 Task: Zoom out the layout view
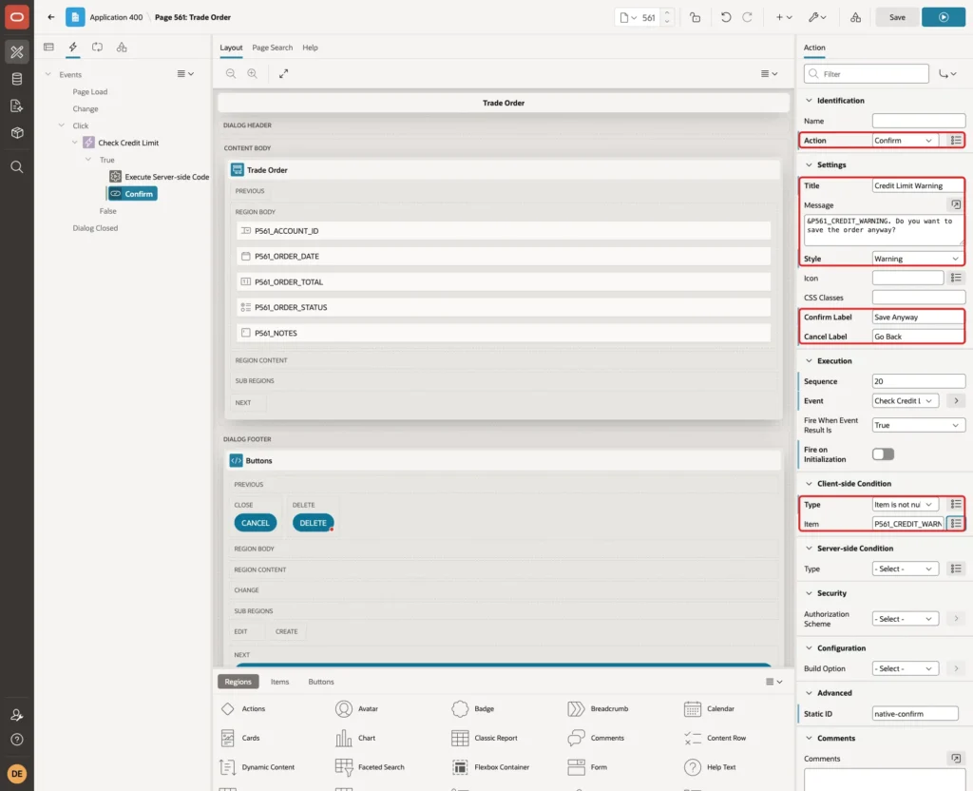[x=231, y=73]
